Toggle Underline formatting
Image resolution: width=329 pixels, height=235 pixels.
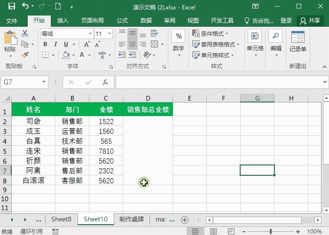point(66,44)
